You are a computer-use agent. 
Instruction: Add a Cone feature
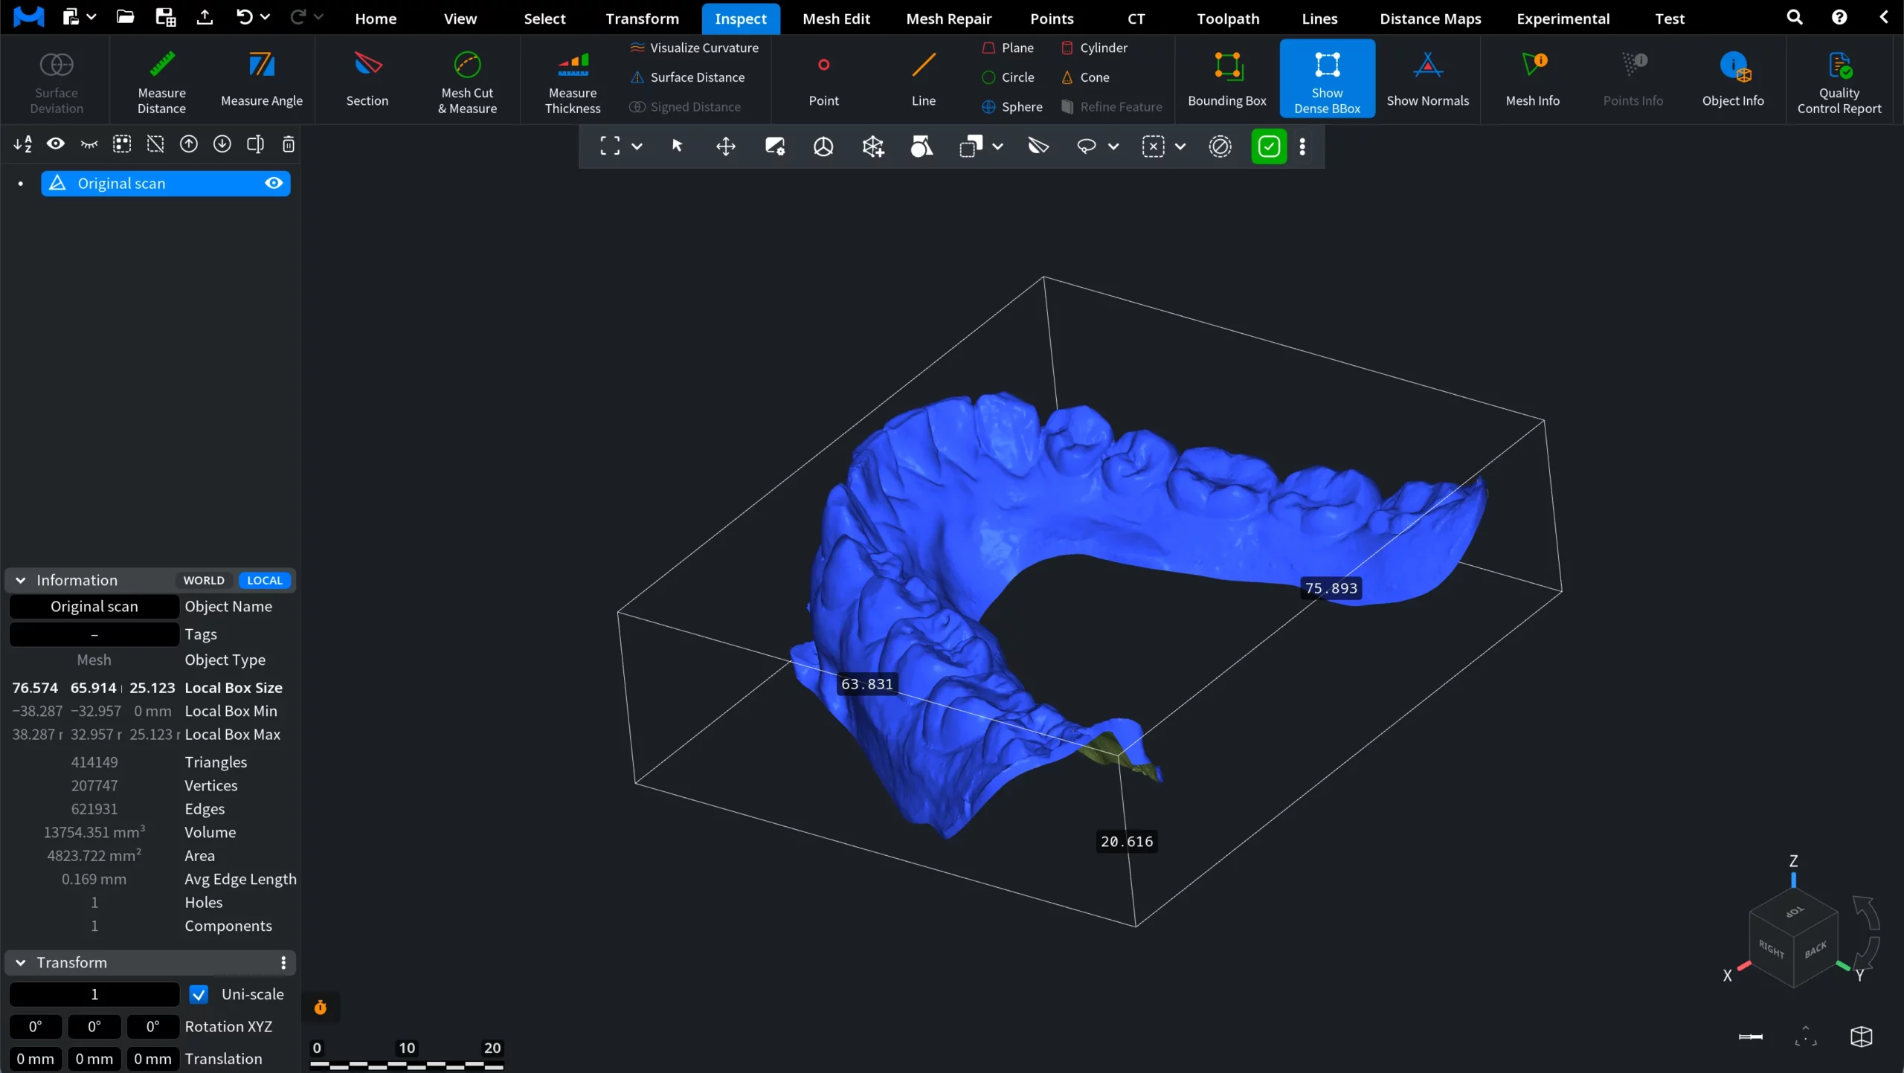tap(1085, 77)
